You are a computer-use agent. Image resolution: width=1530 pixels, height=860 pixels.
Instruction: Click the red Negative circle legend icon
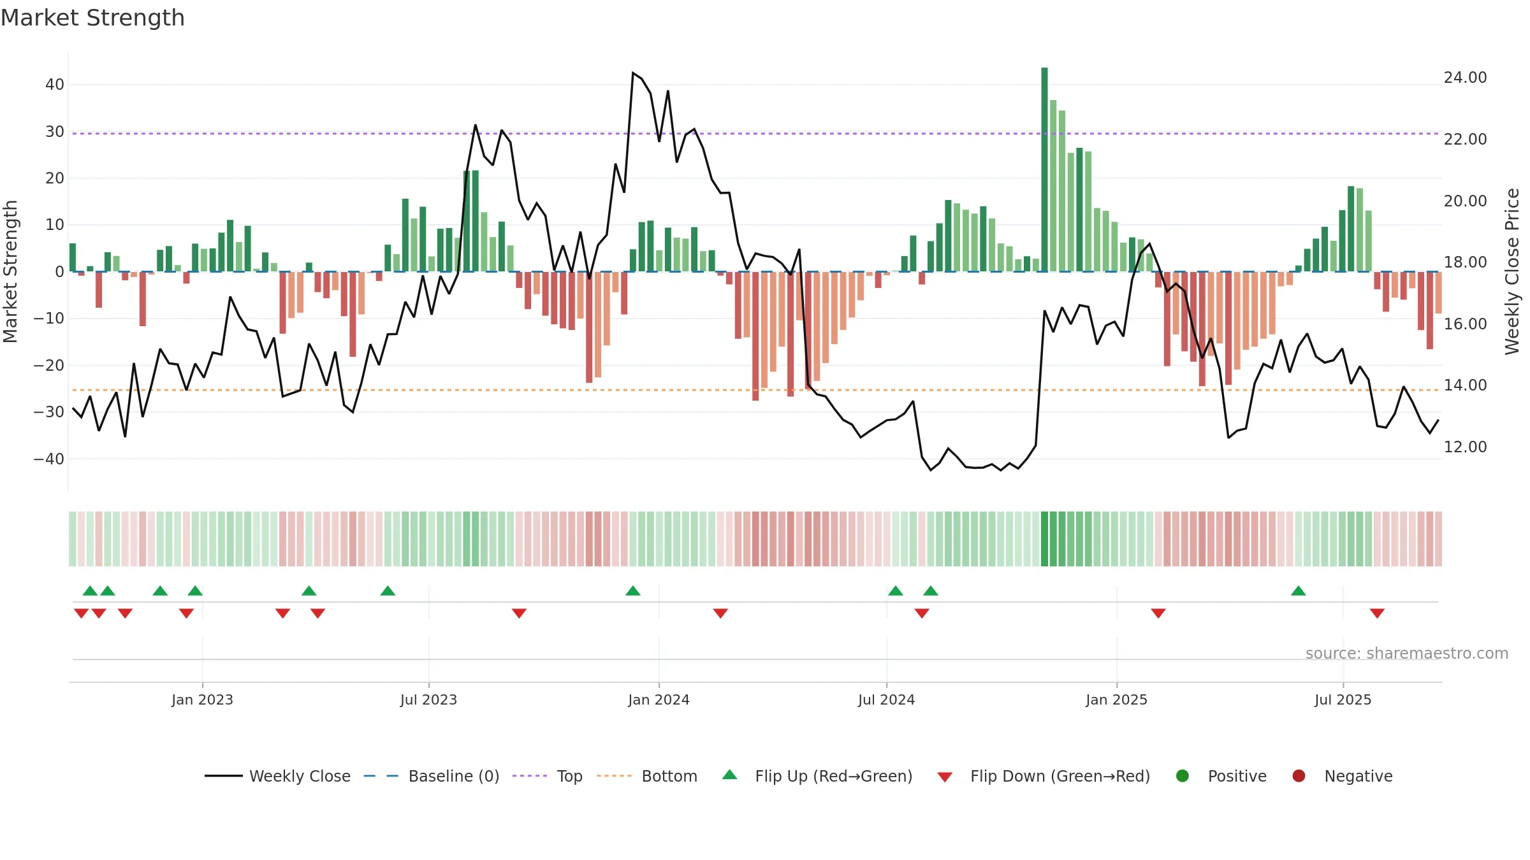tap(1299, 776)
